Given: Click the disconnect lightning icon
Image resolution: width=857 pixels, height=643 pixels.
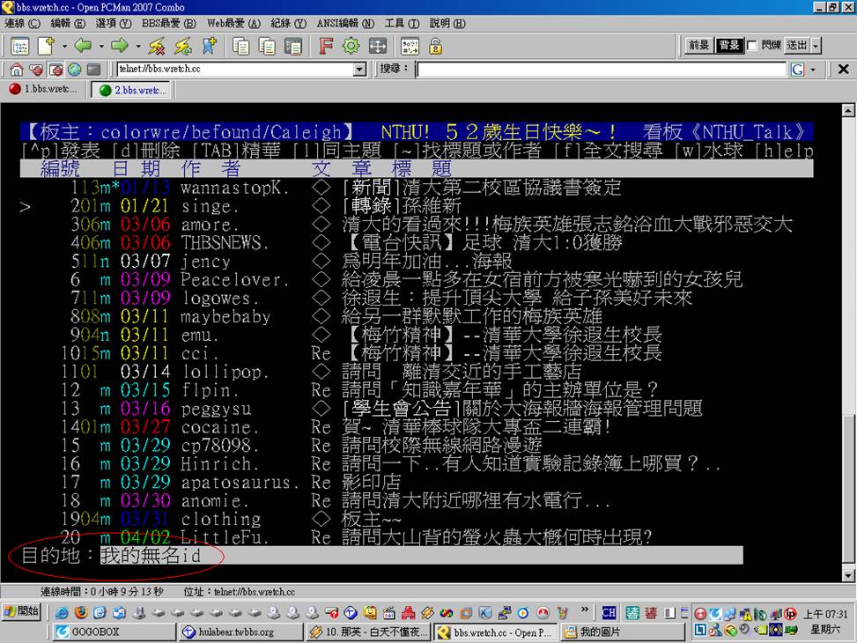Looking at the screenshot, I should (x=157, y=46).
